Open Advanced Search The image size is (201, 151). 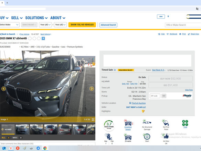(x=108, y=25)
